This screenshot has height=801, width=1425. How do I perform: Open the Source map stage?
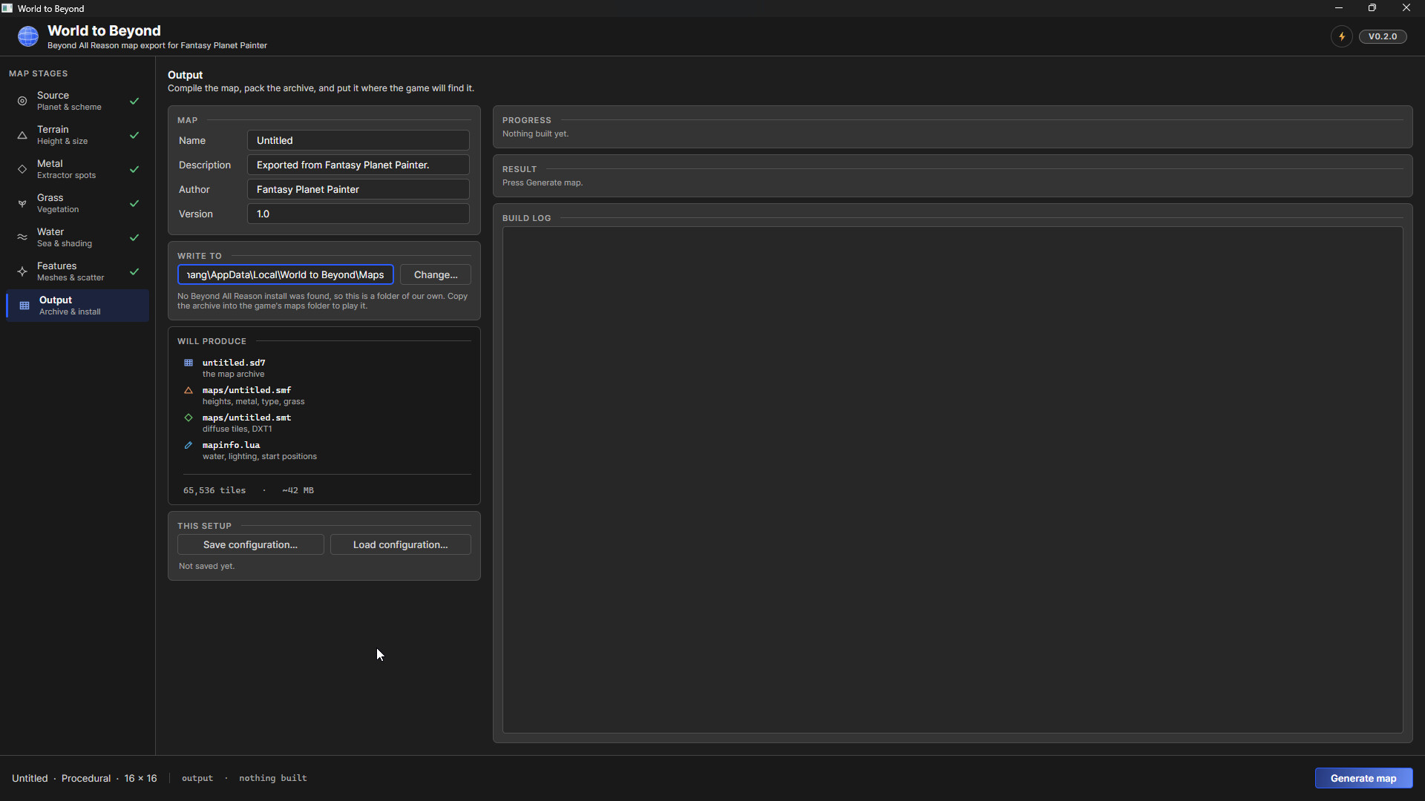click(x=78, y=101)
